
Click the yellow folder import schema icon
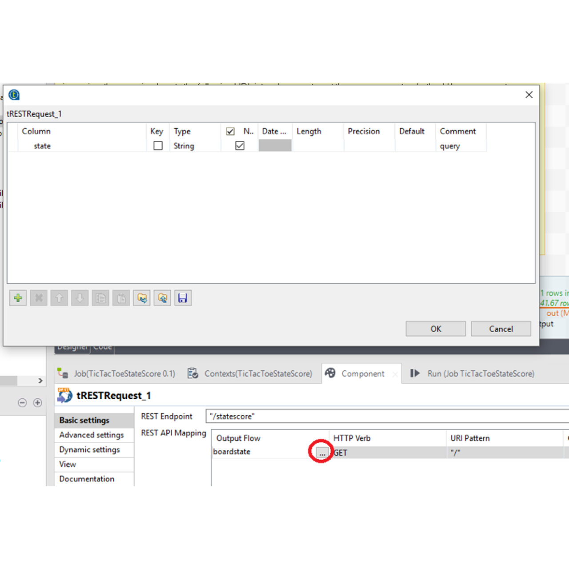click(141, 298)
